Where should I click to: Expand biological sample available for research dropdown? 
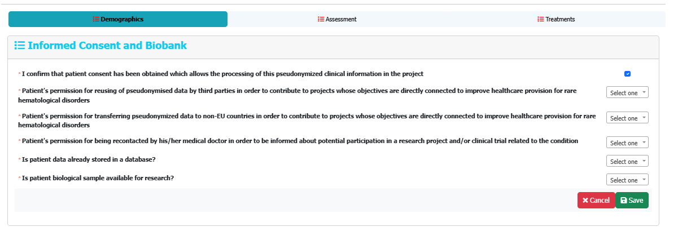coord(627,180)
